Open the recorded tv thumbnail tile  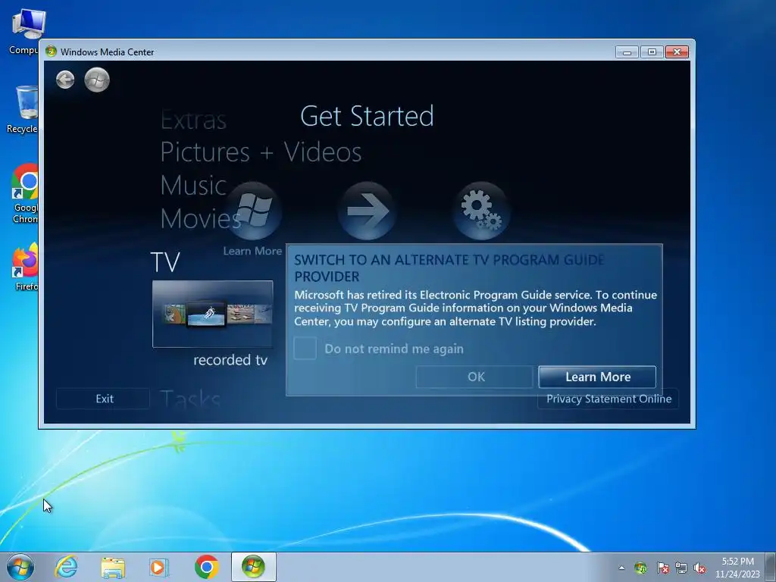pyautogui.click(x=213, y=314)
